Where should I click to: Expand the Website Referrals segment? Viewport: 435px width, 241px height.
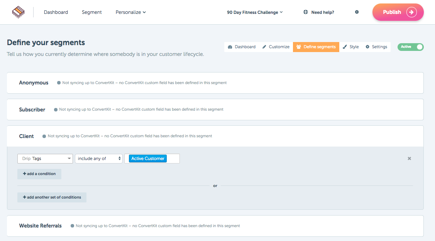(215, 226)
